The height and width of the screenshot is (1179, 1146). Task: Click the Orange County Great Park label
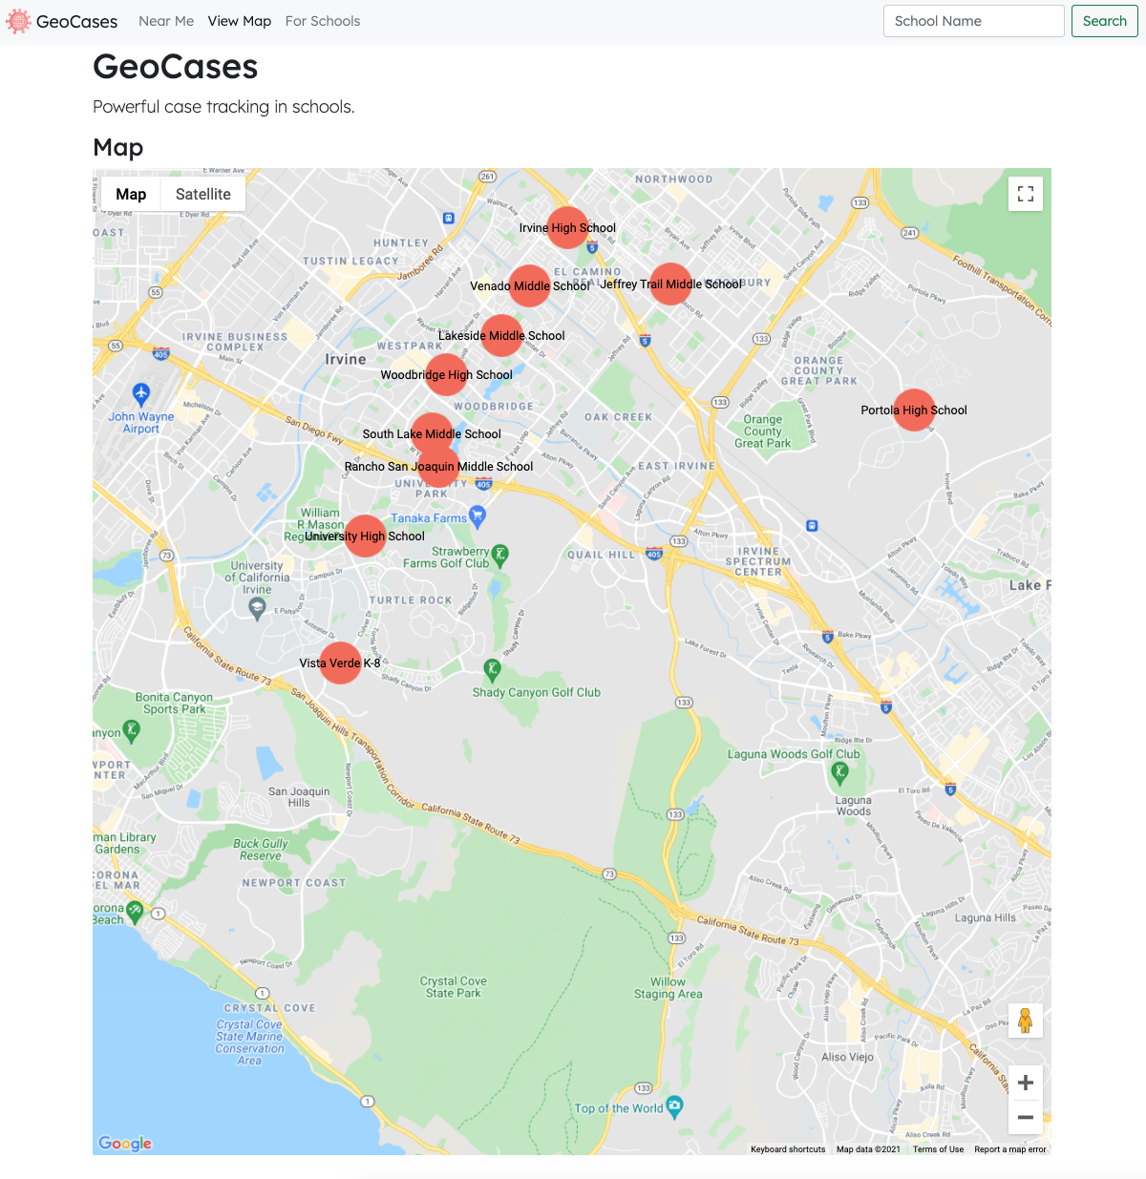click(763, 432)
